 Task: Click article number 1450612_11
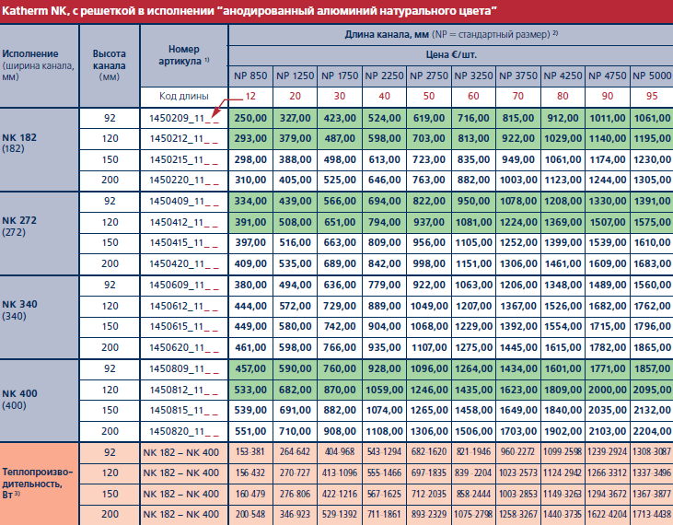(x=184, y=306)
